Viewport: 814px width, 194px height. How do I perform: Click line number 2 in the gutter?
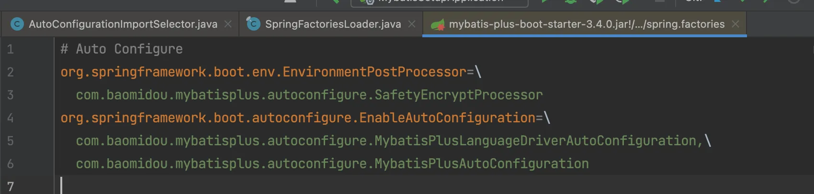pyautogui.click(x=11, y=72)
